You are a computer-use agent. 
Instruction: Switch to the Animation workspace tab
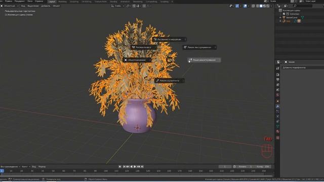coord(125,2)
